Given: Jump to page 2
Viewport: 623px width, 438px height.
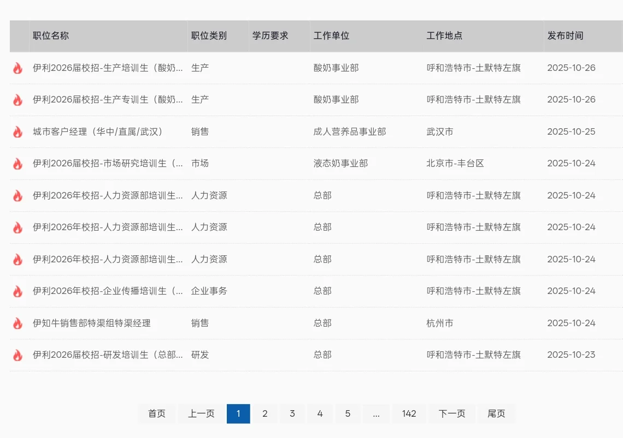Looking at the screenshot, I should (265, 414).
